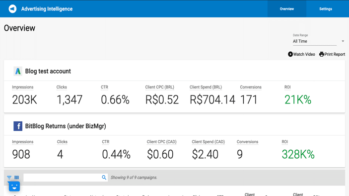Click the Client Spend (BRL) label
The image size is (349, 196).
(206, 87)
